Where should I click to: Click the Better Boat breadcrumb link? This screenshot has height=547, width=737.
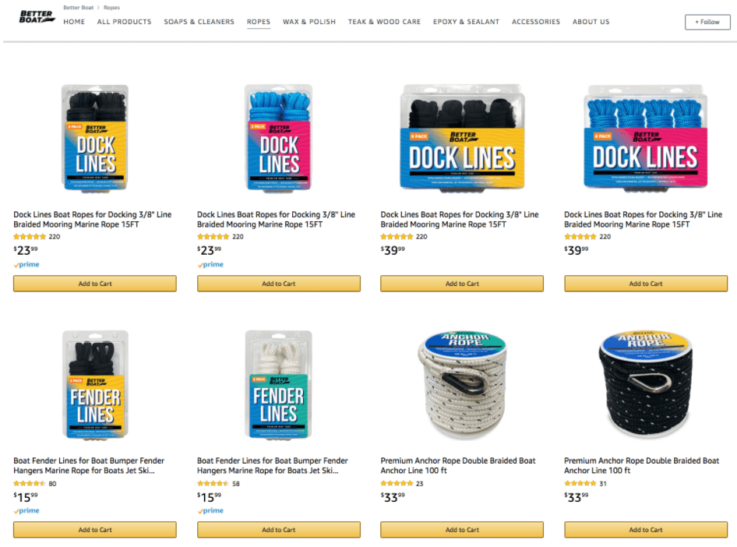pos(79,8)
